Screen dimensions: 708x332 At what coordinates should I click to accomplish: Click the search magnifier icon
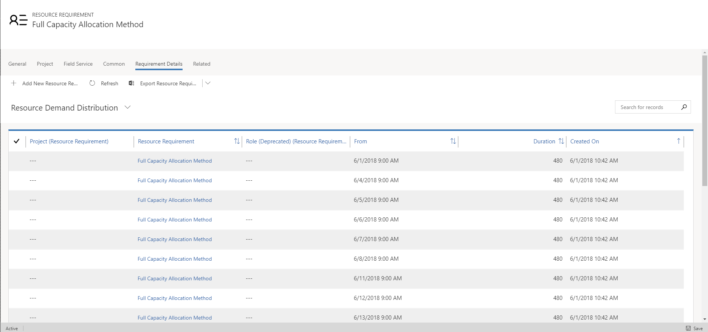tap(684, 107)
